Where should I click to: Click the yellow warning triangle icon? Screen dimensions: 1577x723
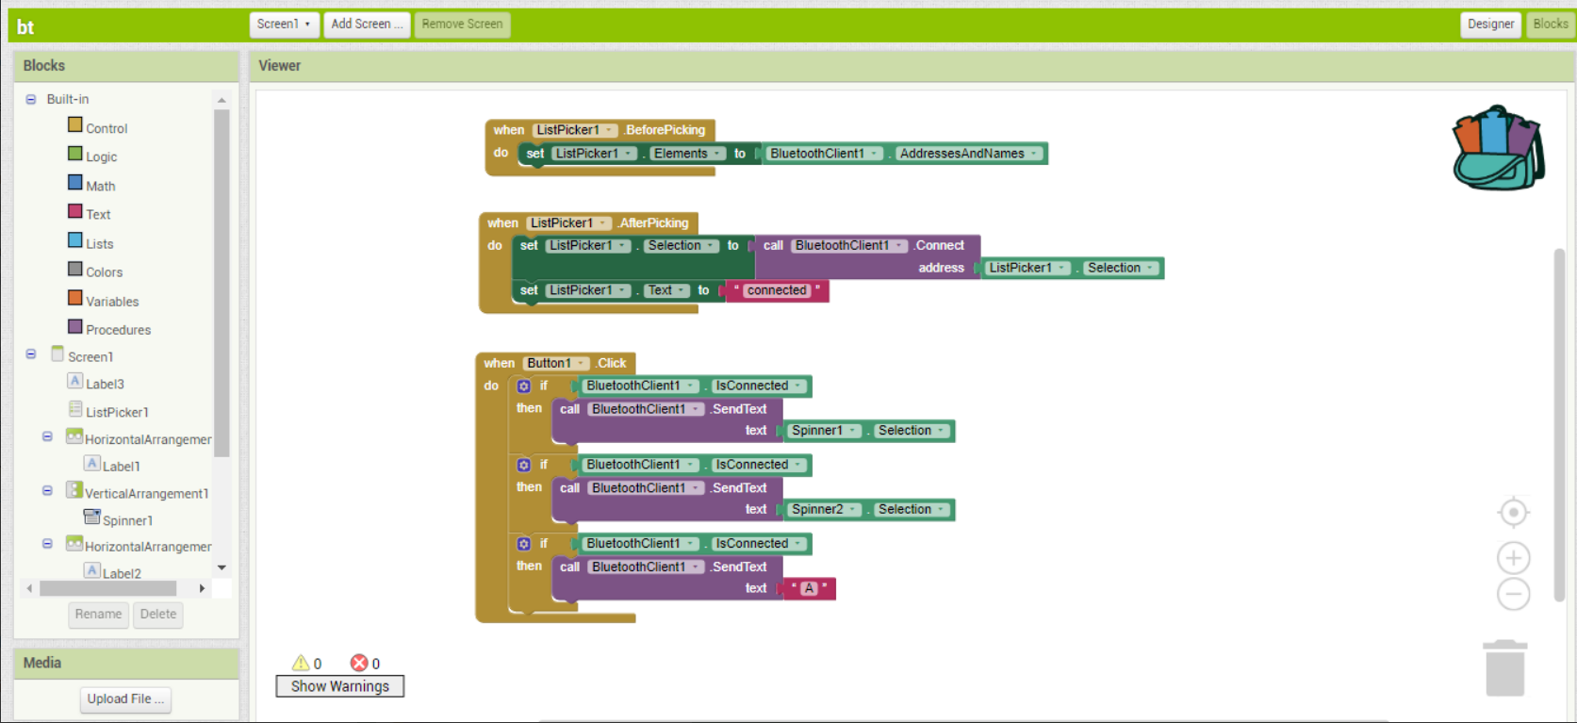(x=301, y=663)
